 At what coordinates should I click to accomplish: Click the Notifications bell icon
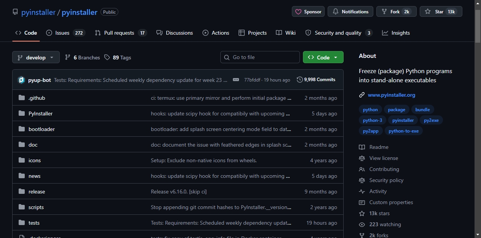336,12
